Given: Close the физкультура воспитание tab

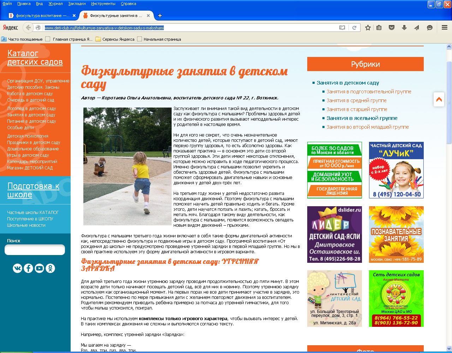Looking at the screenshot, I should pyautogui.click(x=74, y=16).
